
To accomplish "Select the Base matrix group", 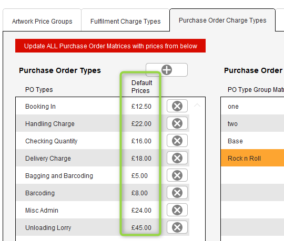I will pos(252,141).
